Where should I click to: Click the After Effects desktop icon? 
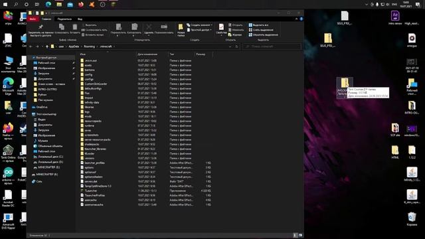click(395, 18)
